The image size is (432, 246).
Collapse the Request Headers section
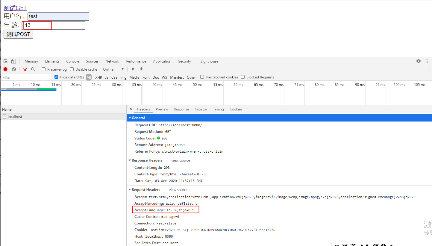pos(130,190)
